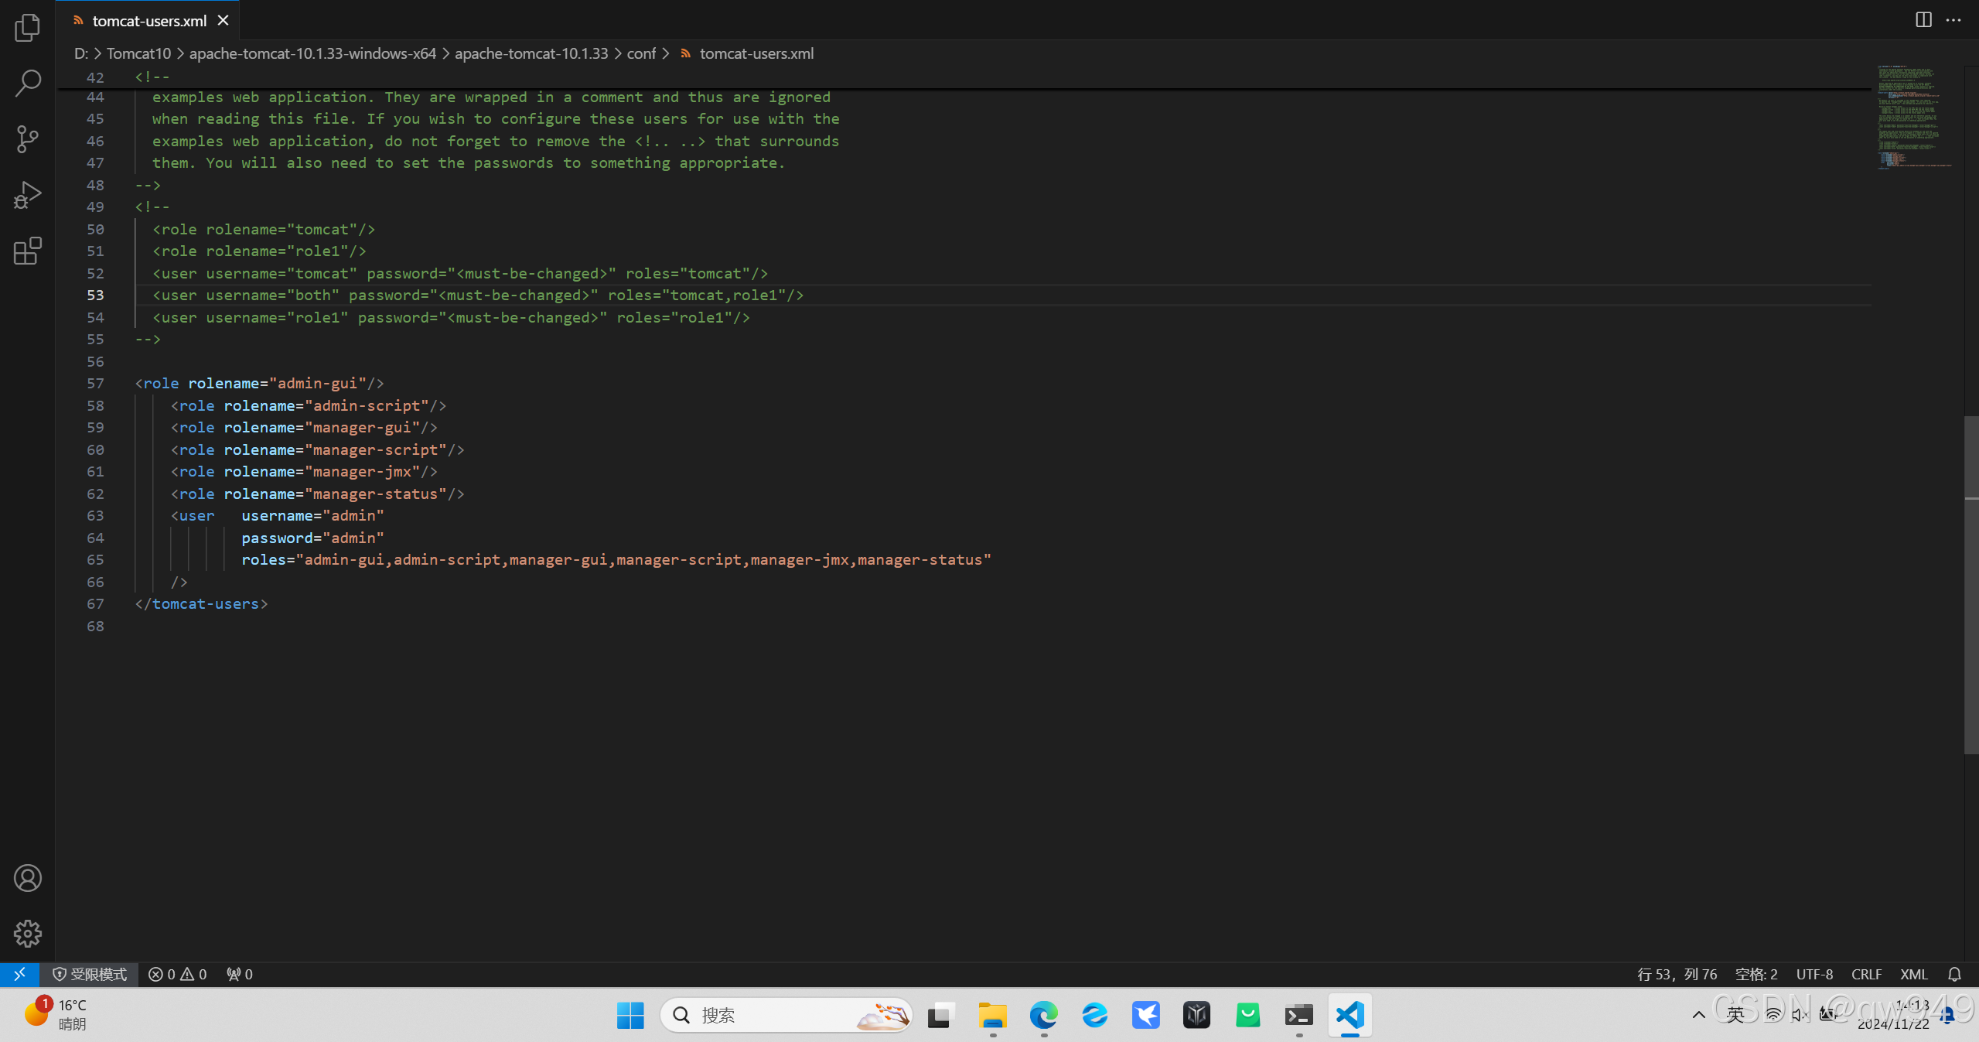Open the More Actions ellipsis menu

[1953, 20]
